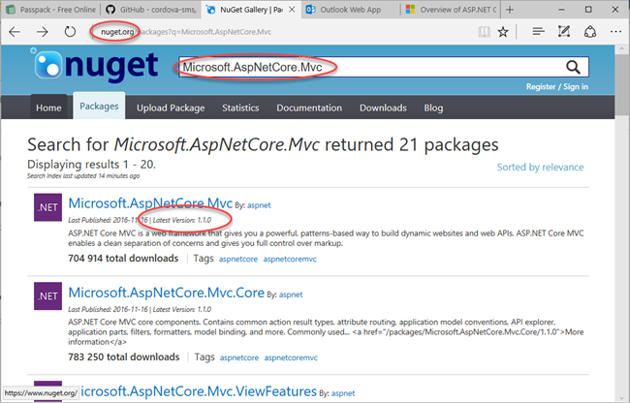Open the Hub lines icon
Viewport: 630px width, 403px height.
(x=538, y=31)
